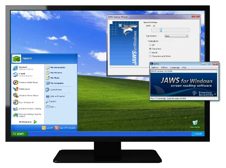Click Harold's frog user picture
The image size is (226, 168).
(17, 59)
